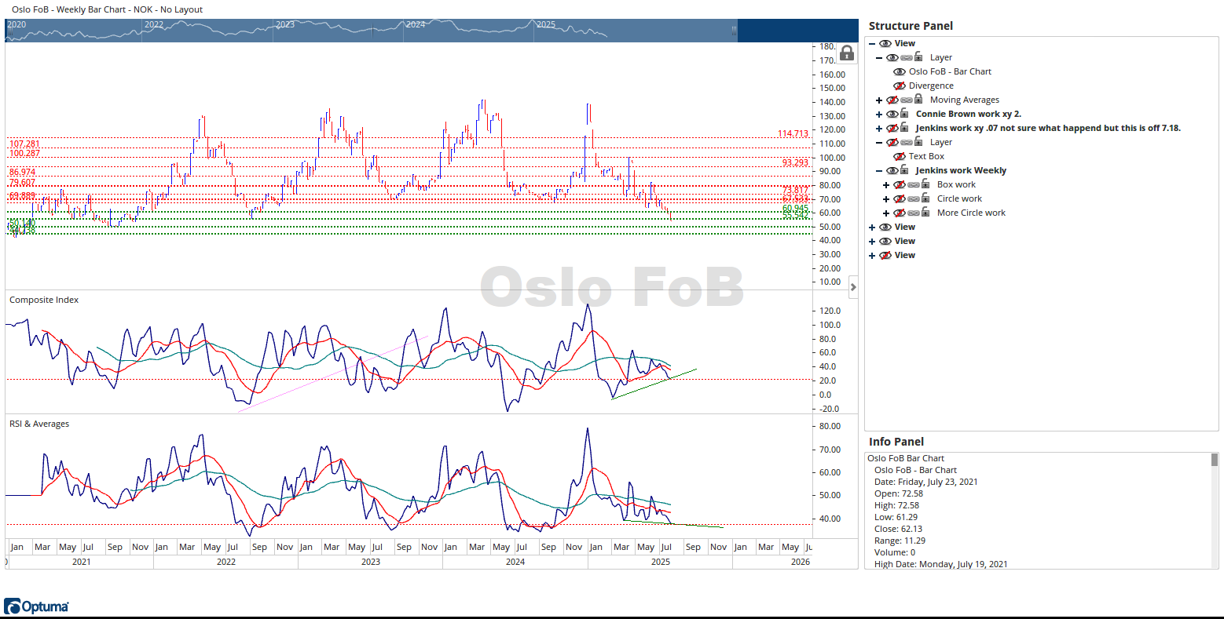Click the right handle of the timeline range slider
The image size is (1224, 619).
pyautogui.click(x=734, y=31)
